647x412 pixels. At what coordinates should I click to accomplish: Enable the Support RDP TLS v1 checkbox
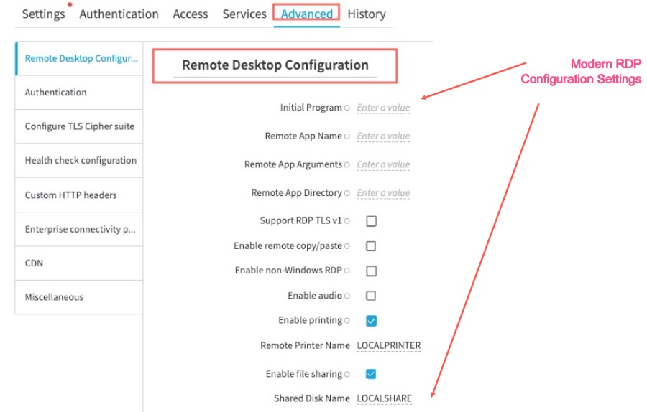pos(371,221)
